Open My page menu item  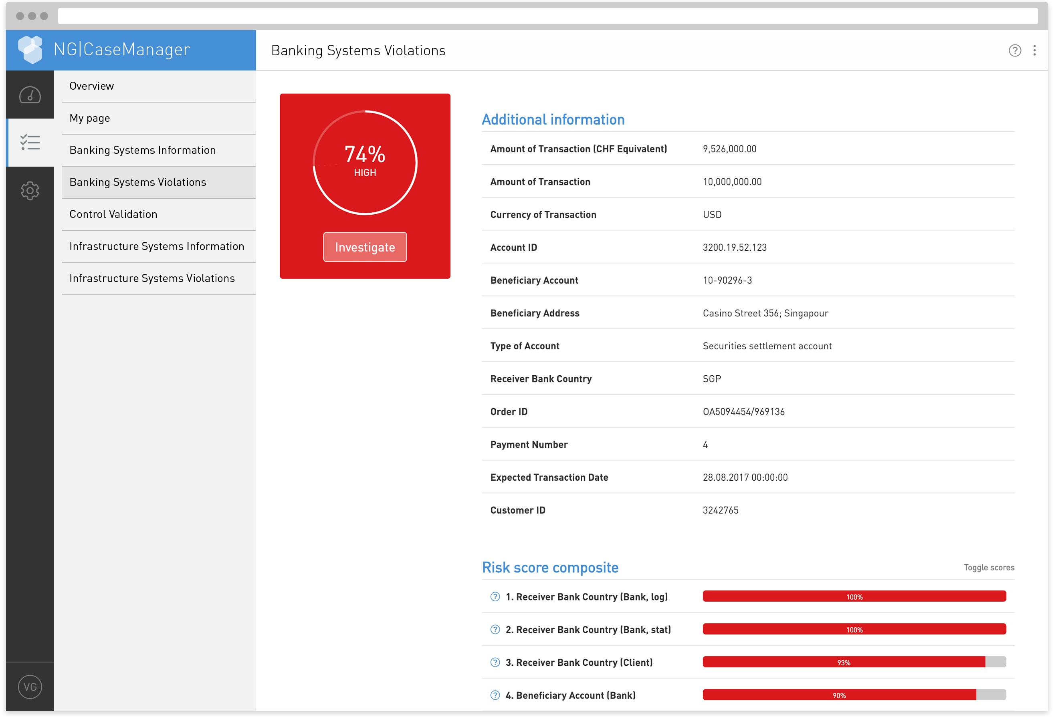[x=90, y=118]
